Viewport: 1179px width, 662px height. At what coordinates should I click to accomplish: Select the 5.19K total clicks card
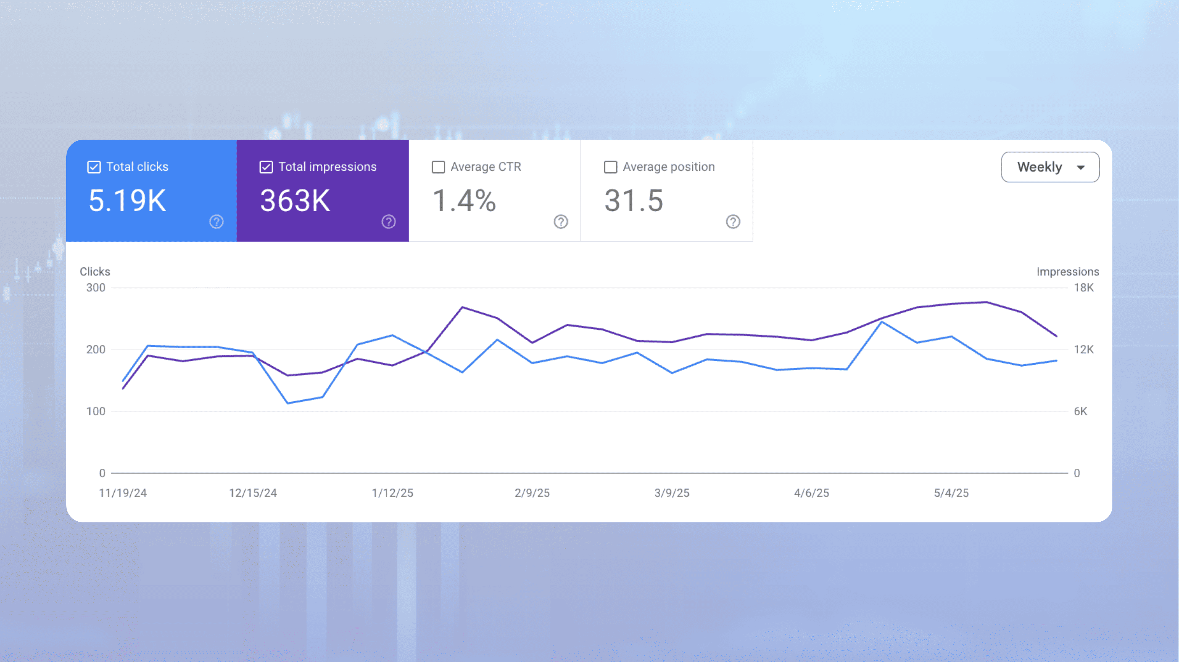[x=127, y=200]
